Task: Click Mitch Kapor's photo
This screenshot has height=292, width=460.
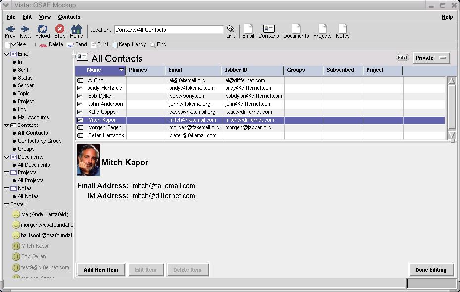Action: pos(89,160)
